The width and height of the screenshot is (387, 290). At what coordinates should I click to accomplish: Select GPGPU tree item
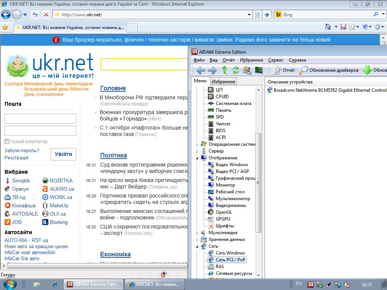223,219
